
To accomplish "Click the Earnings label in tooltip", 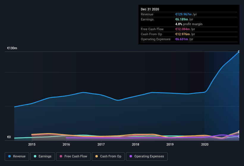I will coord(147,19).
